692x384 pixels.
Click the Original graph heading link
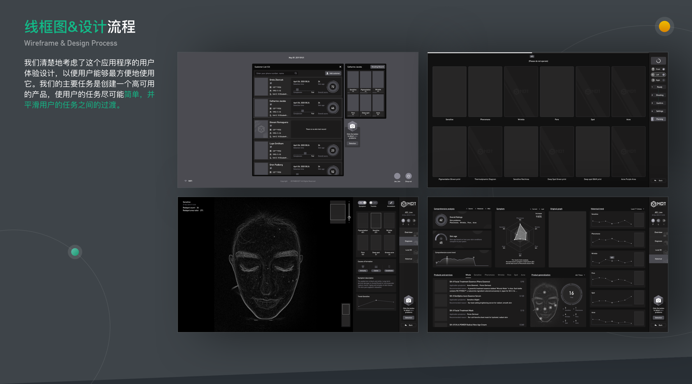(x=556, y=209)
